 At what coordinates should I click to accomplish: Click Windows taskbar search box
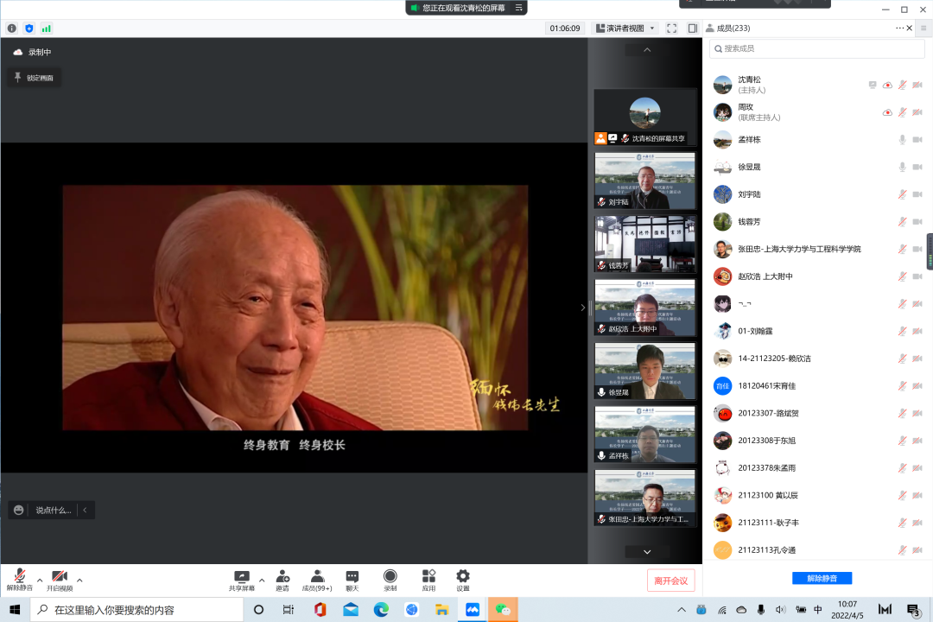pyautogui.click(x=136, y=610)
